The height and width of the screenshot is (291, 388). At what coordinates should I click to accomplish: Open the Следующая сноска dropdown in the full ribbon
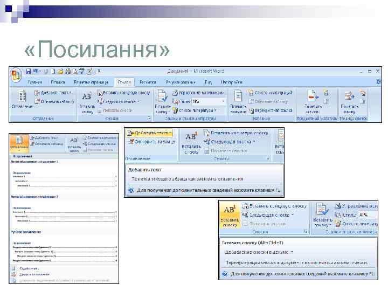point(138,101)
